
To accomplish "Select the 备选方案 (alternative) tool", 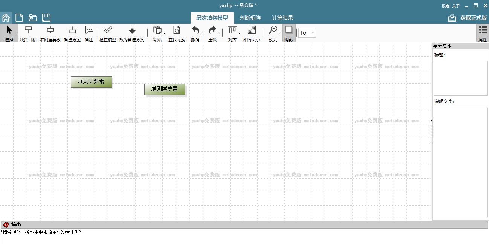I will click(x=72, y=33).
